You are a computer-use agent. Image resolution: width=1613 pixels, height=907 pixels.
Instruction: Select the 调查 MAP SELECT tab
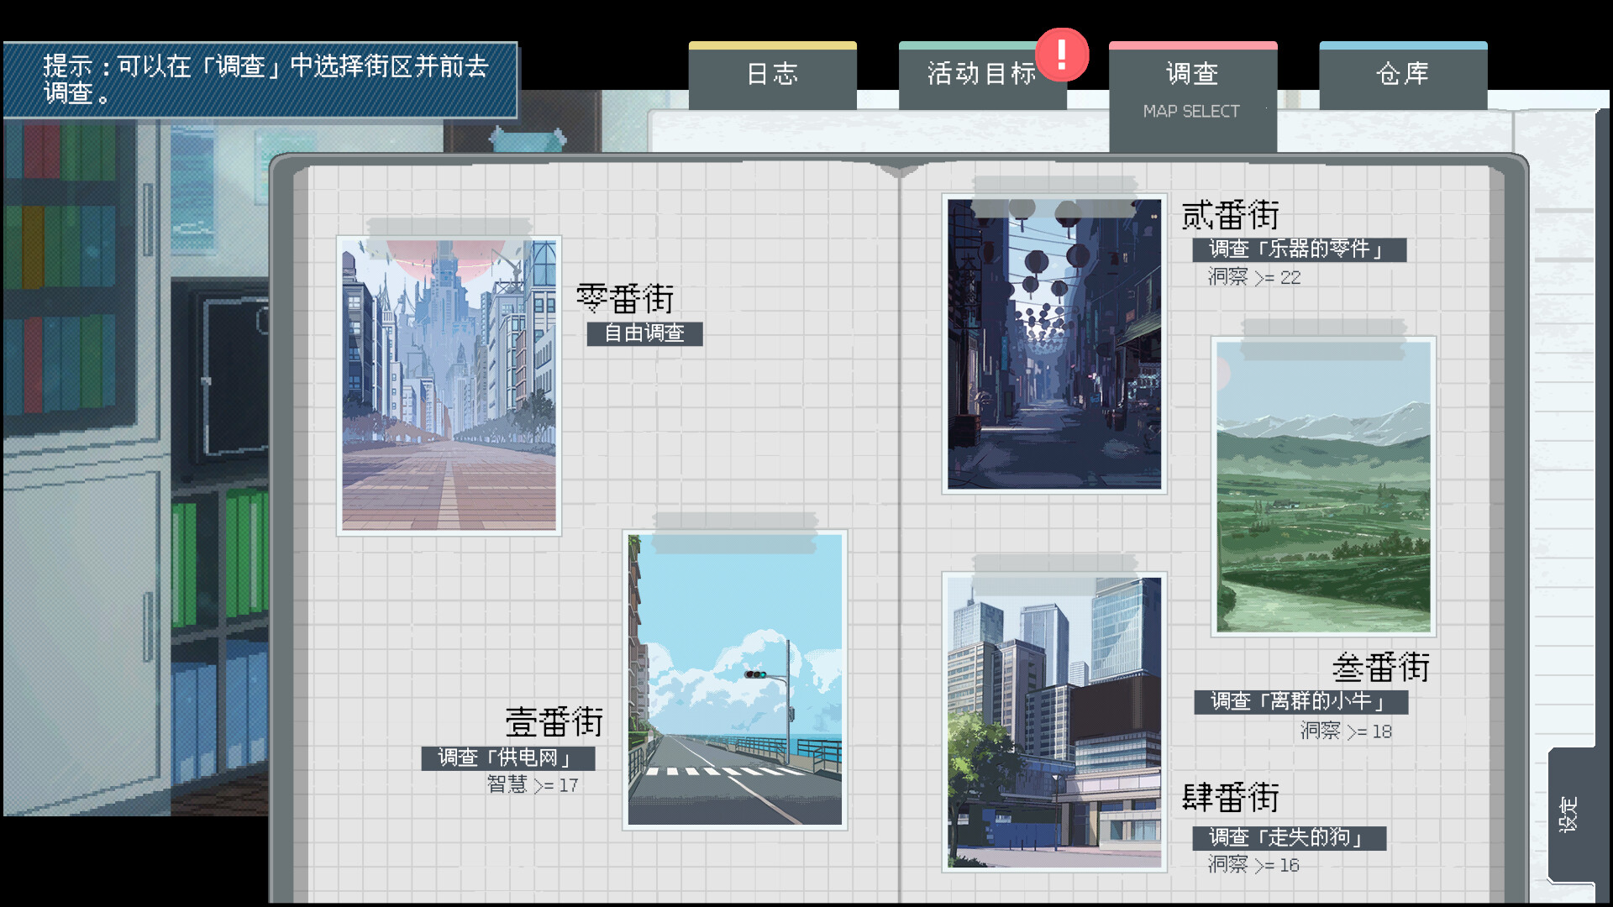pos(1192,91)
